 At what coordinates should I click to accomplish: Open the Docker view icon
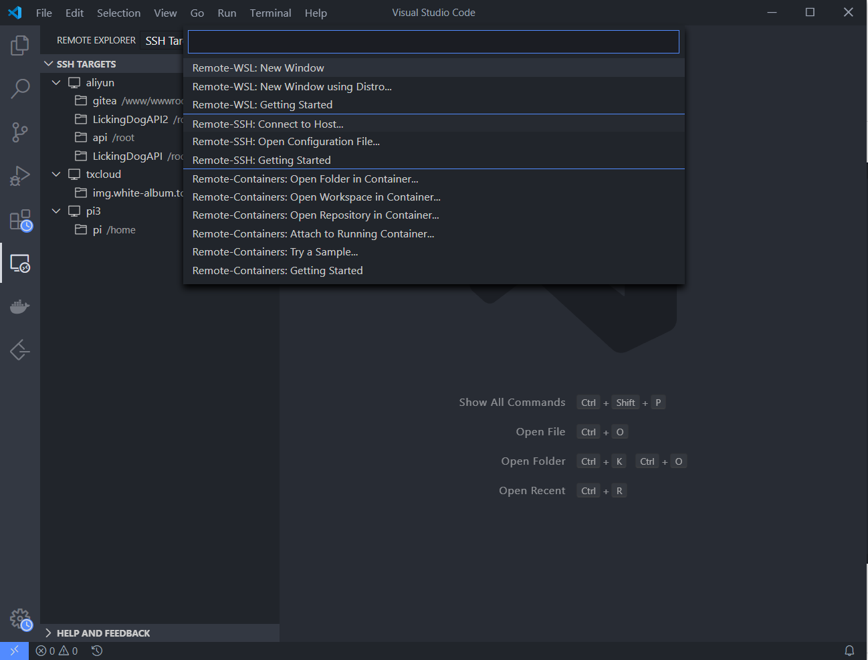(x=20, y=307)
